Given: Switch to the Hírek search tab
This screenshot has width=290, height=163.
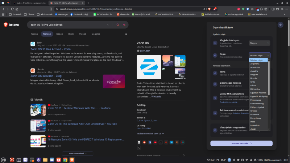Looking at the screenshot, I should [71, 34].
